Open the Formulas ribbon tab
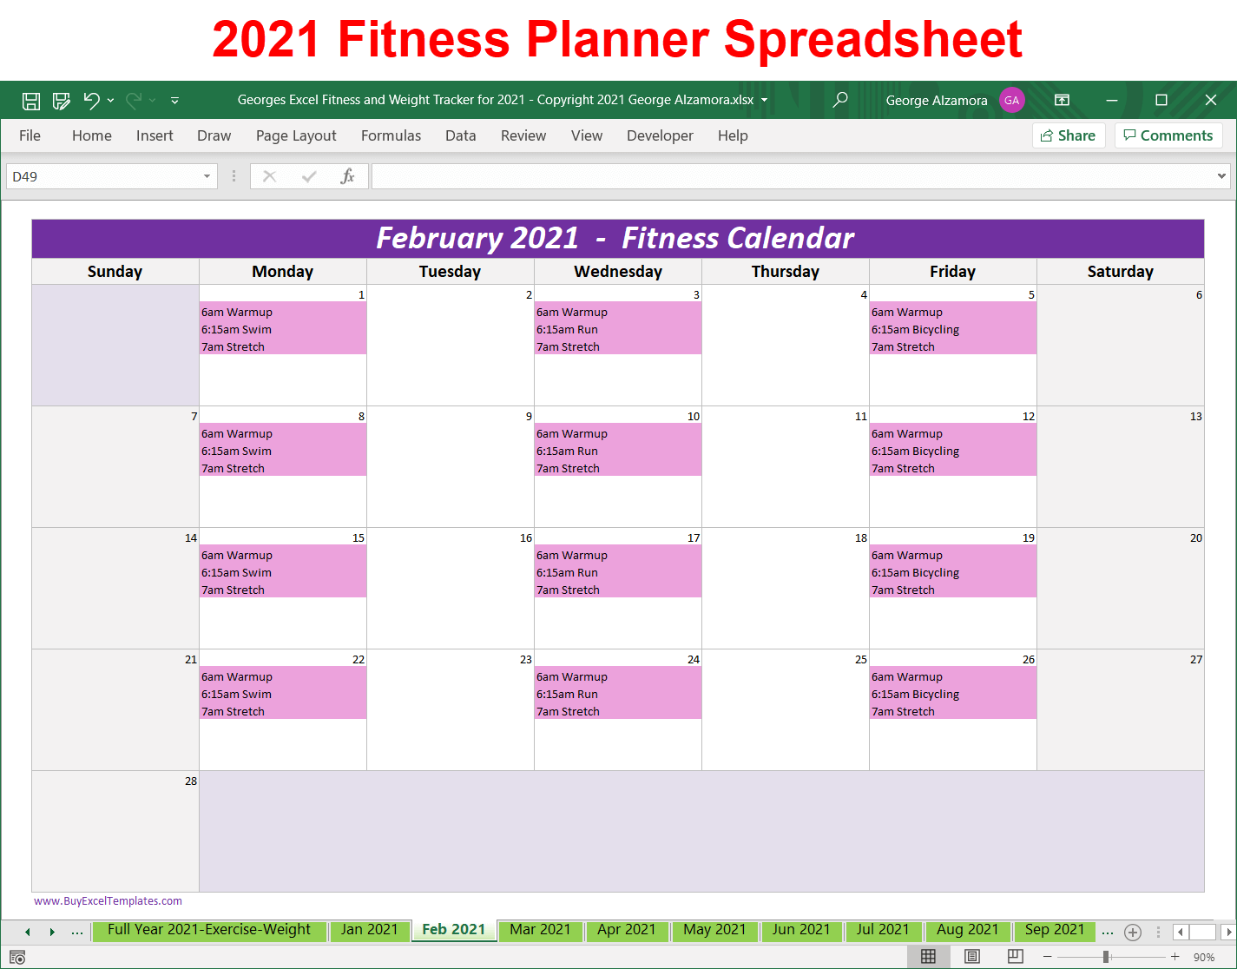 tap(391, 135)
